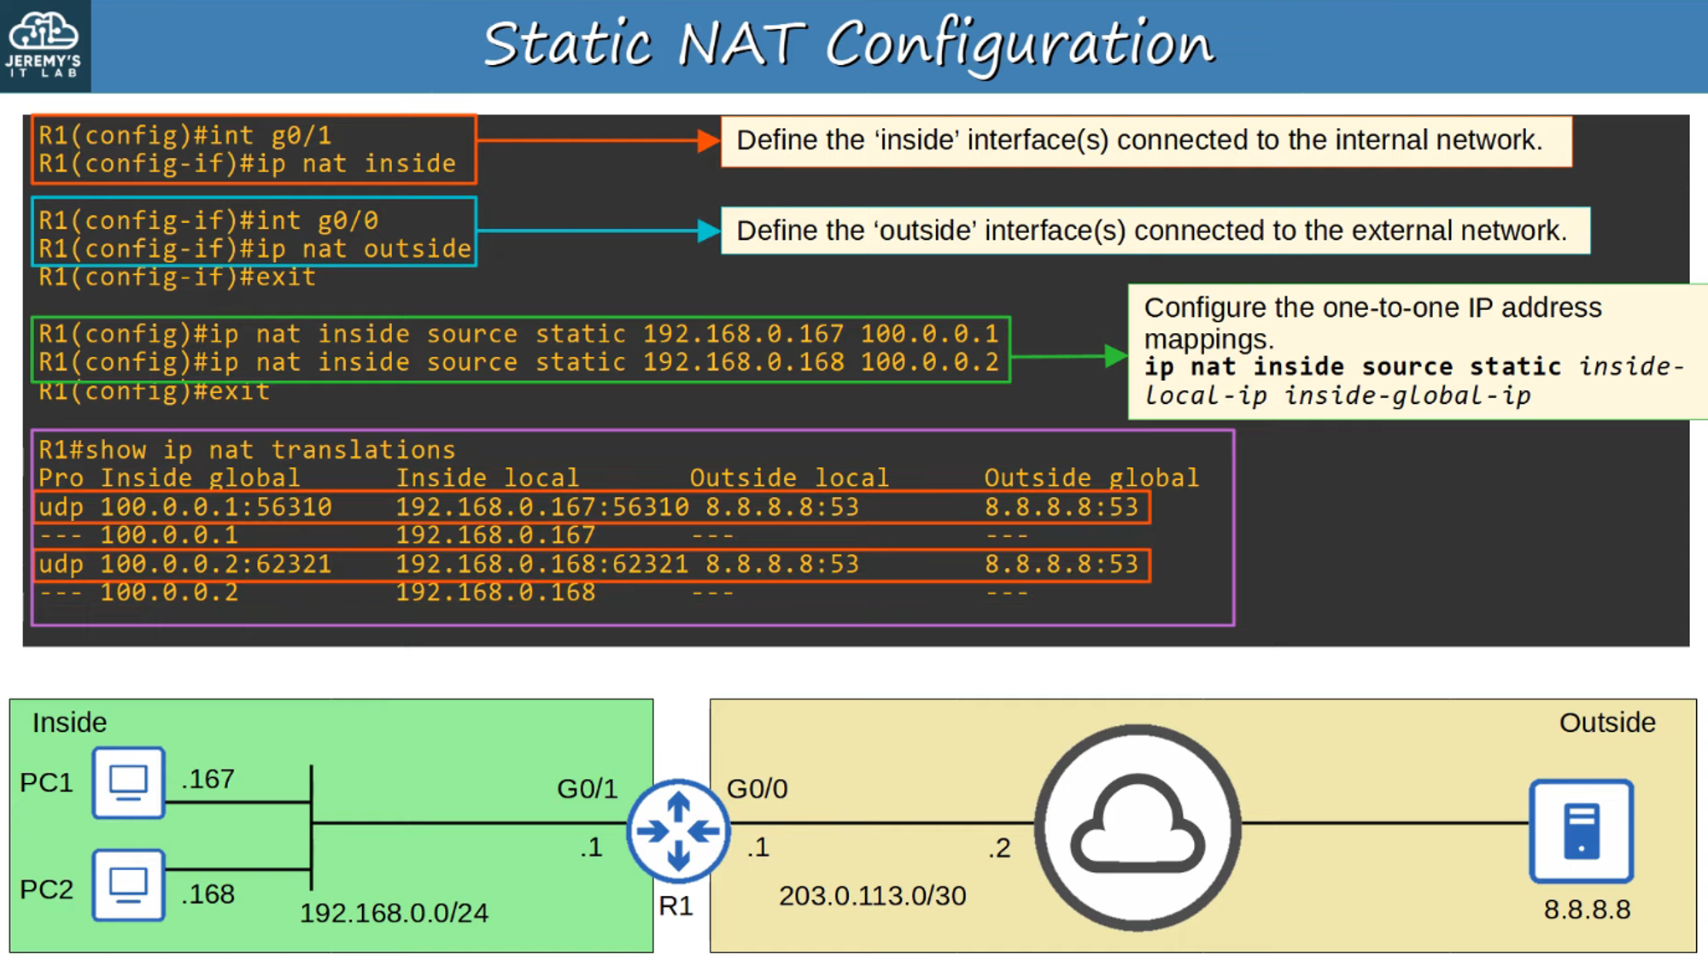Click the static mapping for 192.168.0.167

tap(518, 334)
